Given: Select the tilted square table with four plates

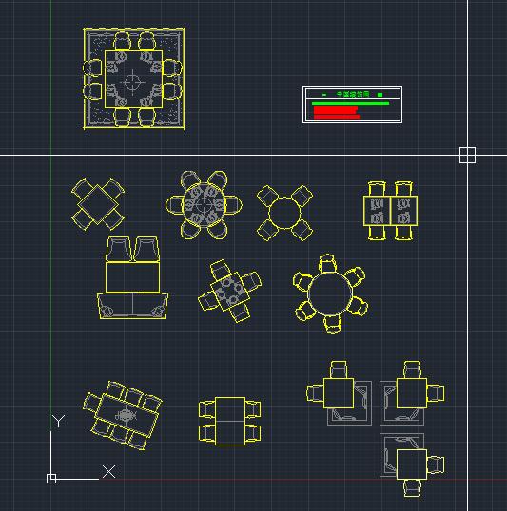Looking at the screenshot, I should point(230,291).
